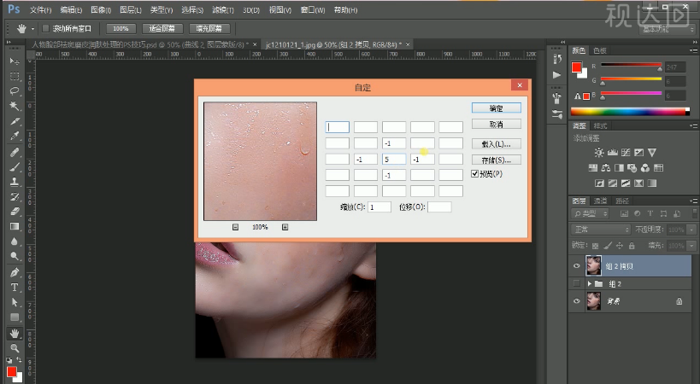Image resolution: width=700 pixels, height=384 pixels.
Task: Open the layer filter 类型 dropdown
Action: [x=590, y=214]
